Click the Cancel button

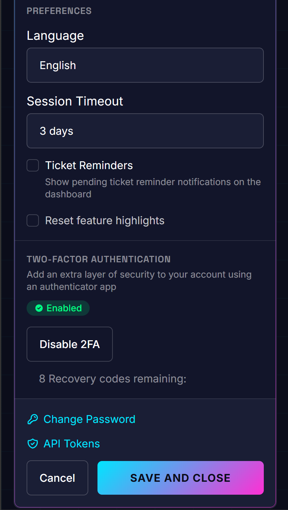click(x=57, y=478)
